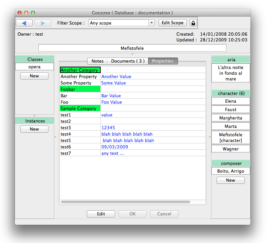Add new instance with New button
Image resolution: width=270 pixels, height=243 pixels.
pyautogui.click(x=34, y=129)
